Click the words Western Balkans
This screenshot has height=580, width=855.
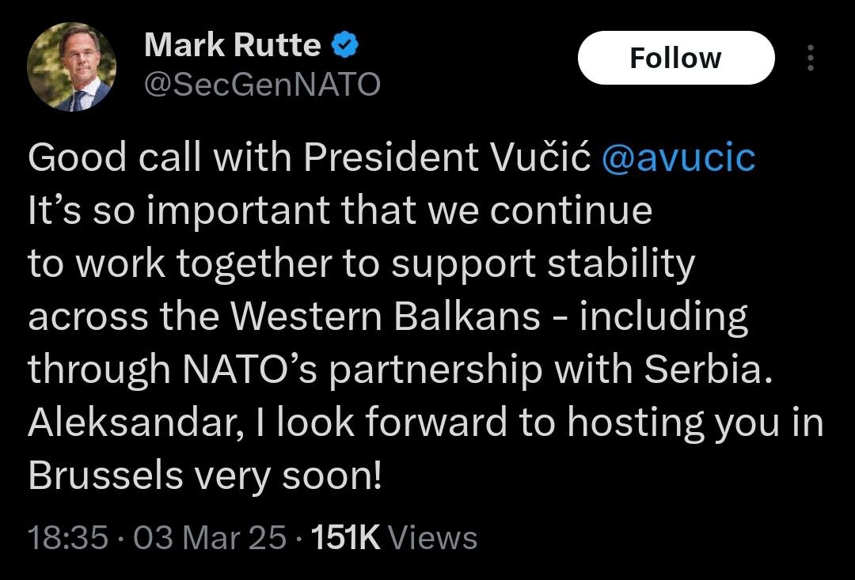384,317
